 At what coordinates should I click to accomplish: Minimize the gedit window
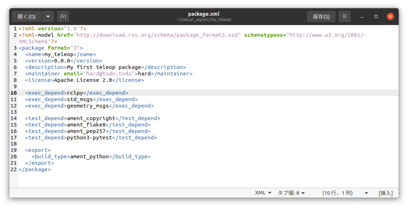click(361, 17)
